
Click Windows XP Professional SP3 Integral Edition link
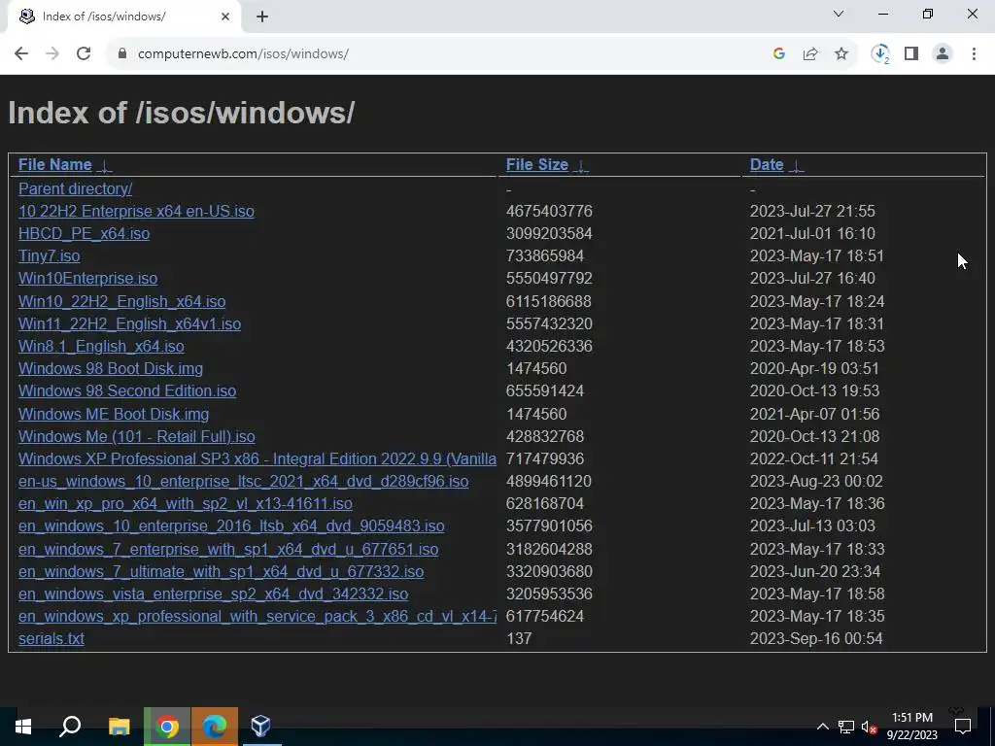tap(257, 458)
